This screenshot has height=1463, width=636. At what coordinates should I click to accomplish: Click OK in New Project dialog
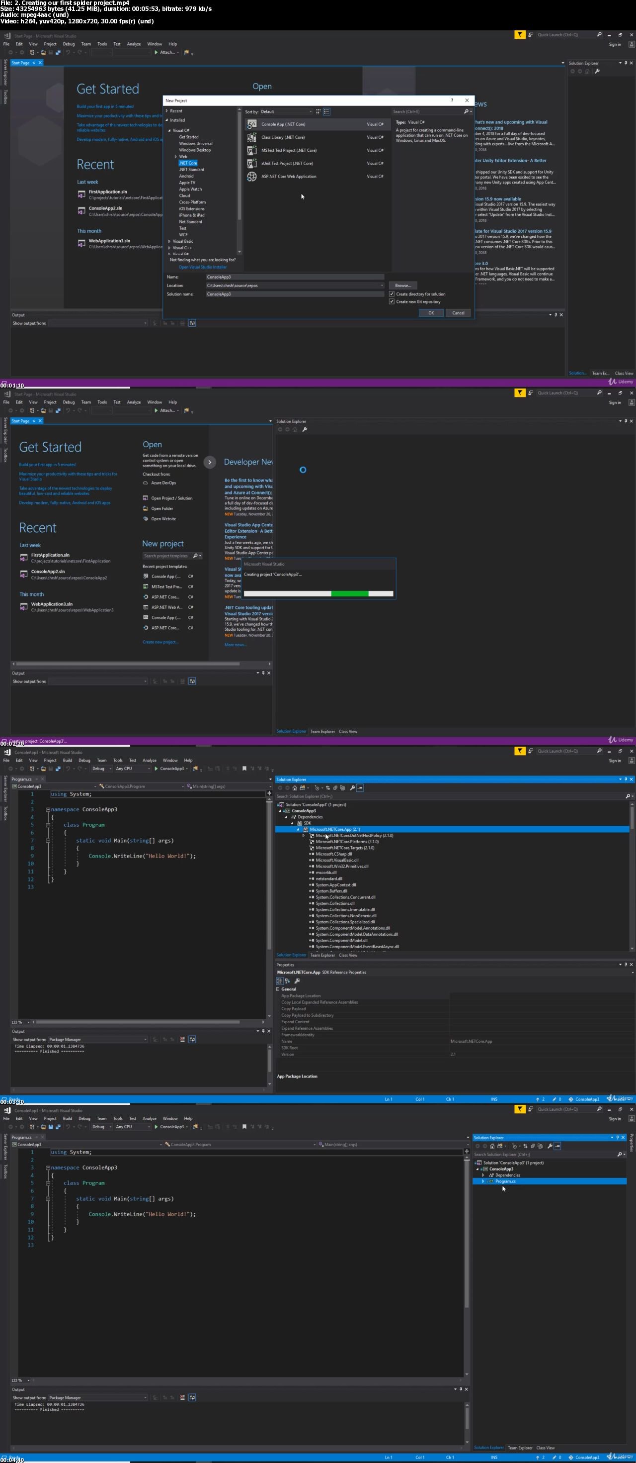431,313
